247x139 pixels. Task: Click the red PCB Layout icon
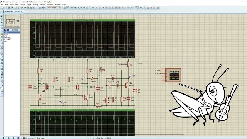click(x=22, y=8)
